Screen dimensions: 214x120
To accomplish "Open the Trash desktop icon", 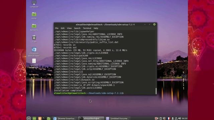I will click(x=34, y=39).
